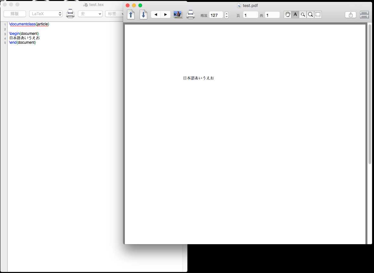Image resolution: width=374 pixels, height=273 pixels.
Task: Click the \documentclass command in editor
Action: pyautogui.click(x=22, y=24)
